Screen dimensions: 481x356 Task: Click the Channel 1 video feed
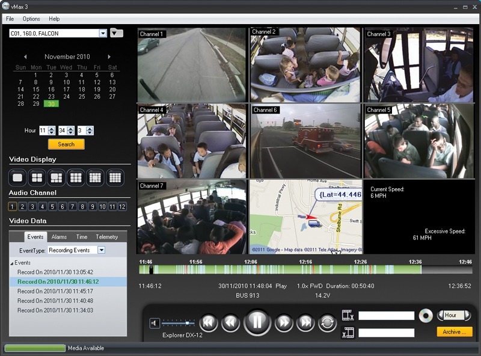tap(191, 65)
